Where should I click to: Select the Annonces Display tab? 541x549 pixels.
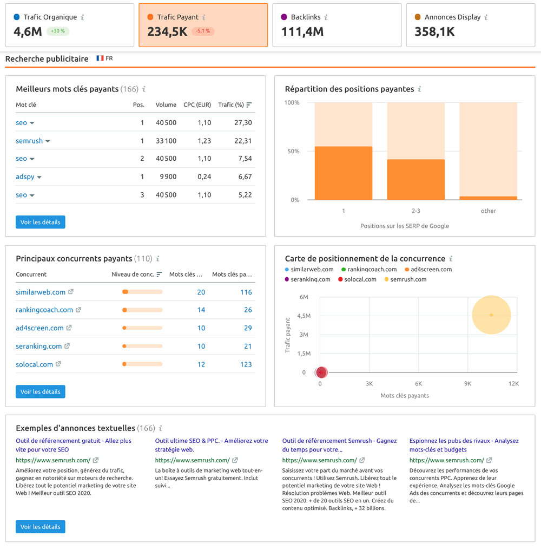point(471,25)
